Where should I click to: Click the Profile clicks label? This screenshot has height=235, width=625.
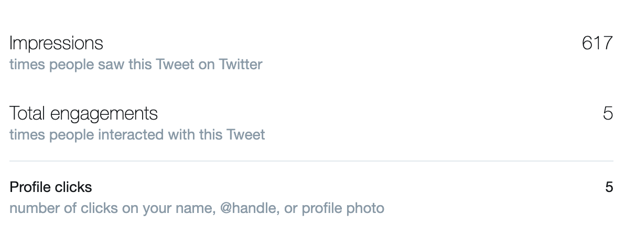[51, 187]
